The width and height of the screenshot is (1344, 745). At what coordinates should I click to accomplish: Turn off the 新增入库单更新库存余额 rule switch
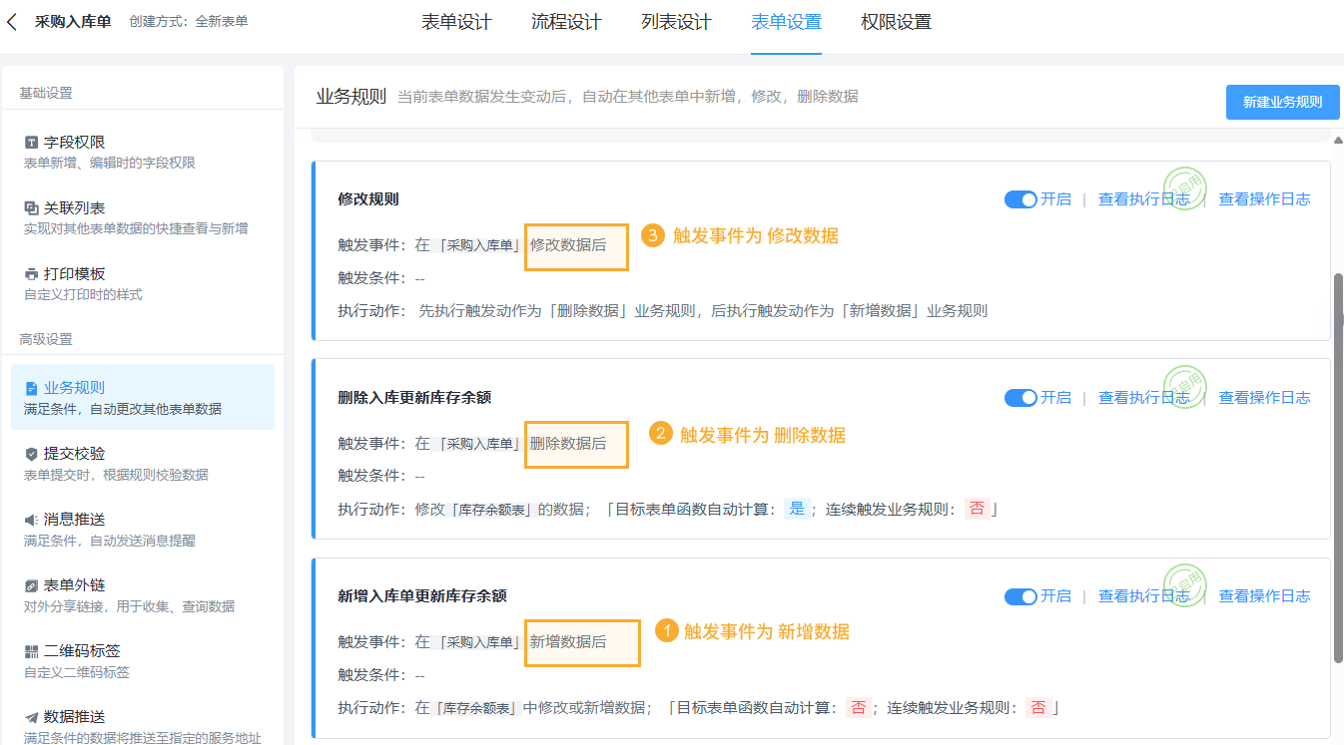pos(1020,596)
